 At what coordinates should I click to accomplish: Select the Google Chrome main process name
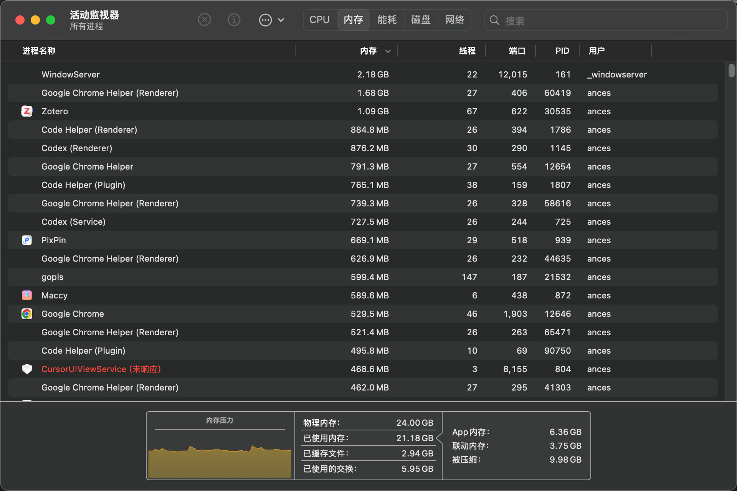[73, 314]
